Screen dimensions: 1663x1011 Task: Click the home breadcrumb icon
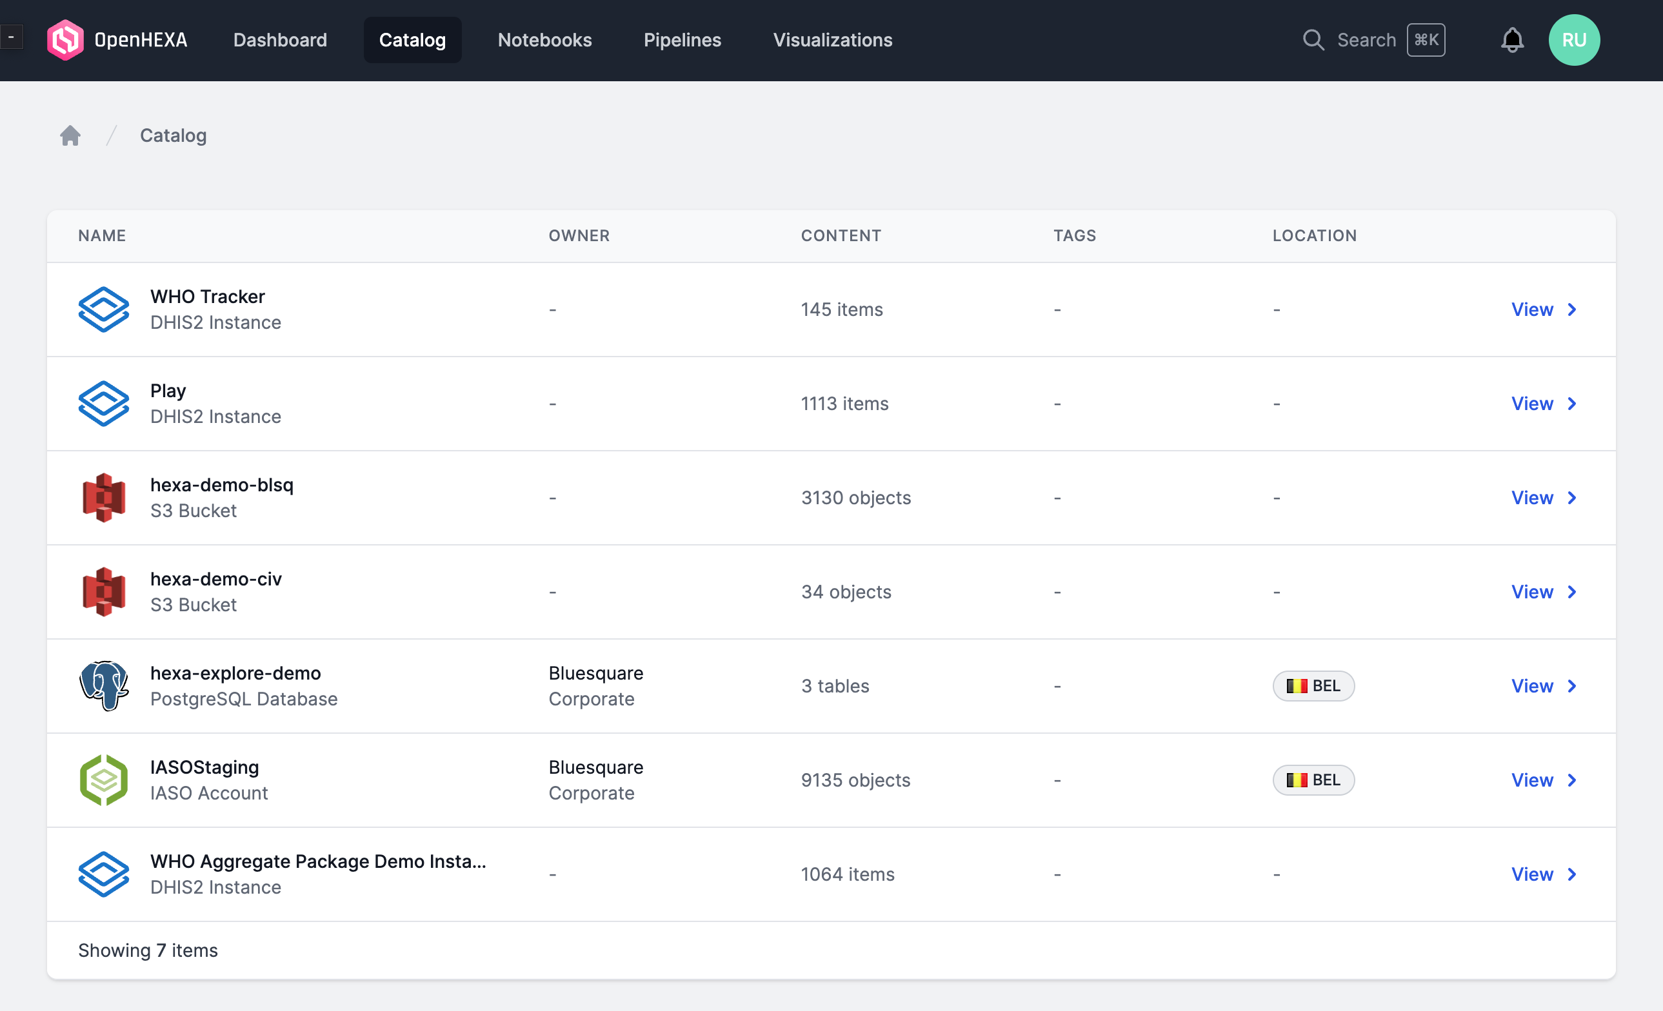click(x=70, y=135)
